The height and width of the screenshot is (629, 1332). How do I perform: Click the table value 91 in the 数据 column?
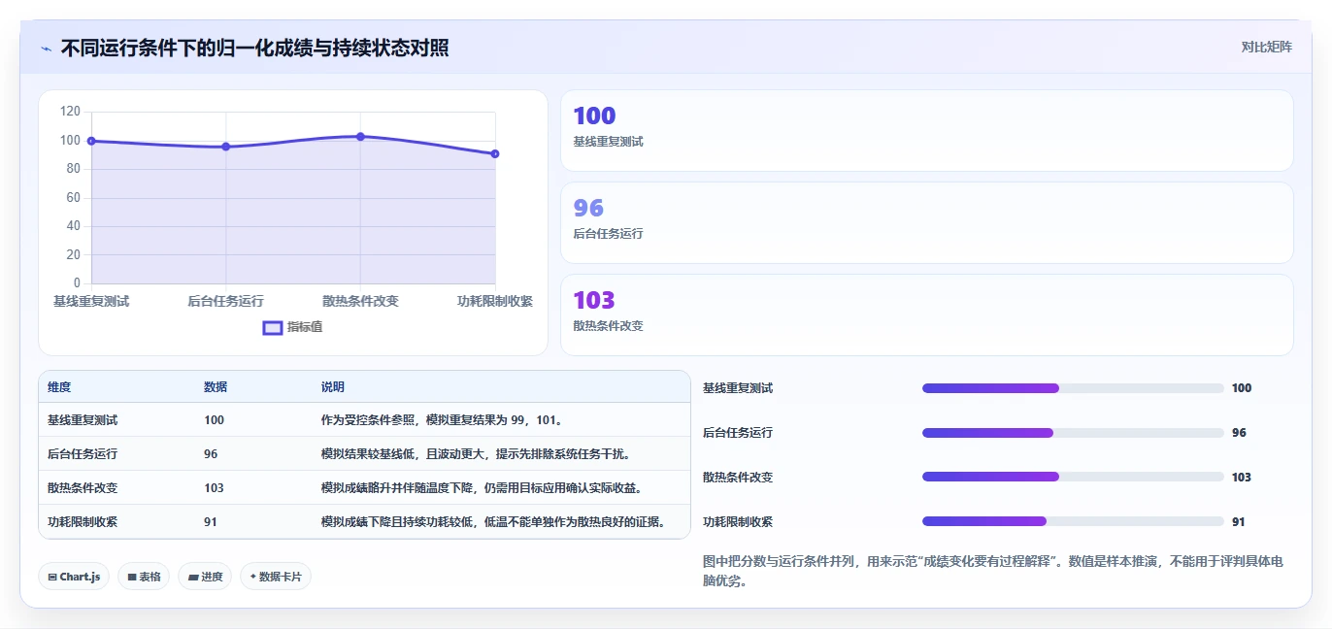pyautogui.click(x=211, y=521)
